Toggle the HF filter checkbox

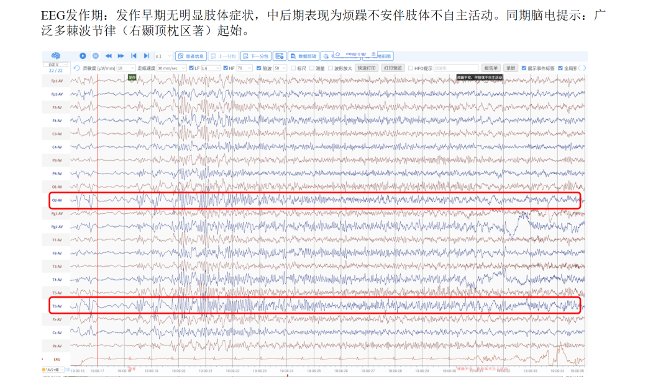226,68
